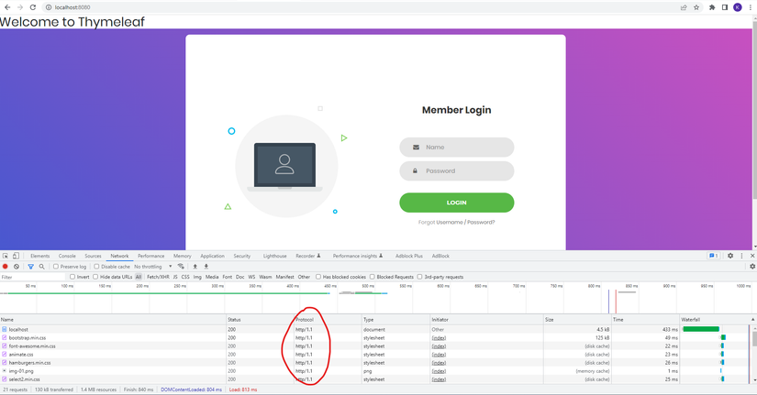Select the img-01.png request
The height and width of the screenshot is (395, 757).
coord(374,371)
